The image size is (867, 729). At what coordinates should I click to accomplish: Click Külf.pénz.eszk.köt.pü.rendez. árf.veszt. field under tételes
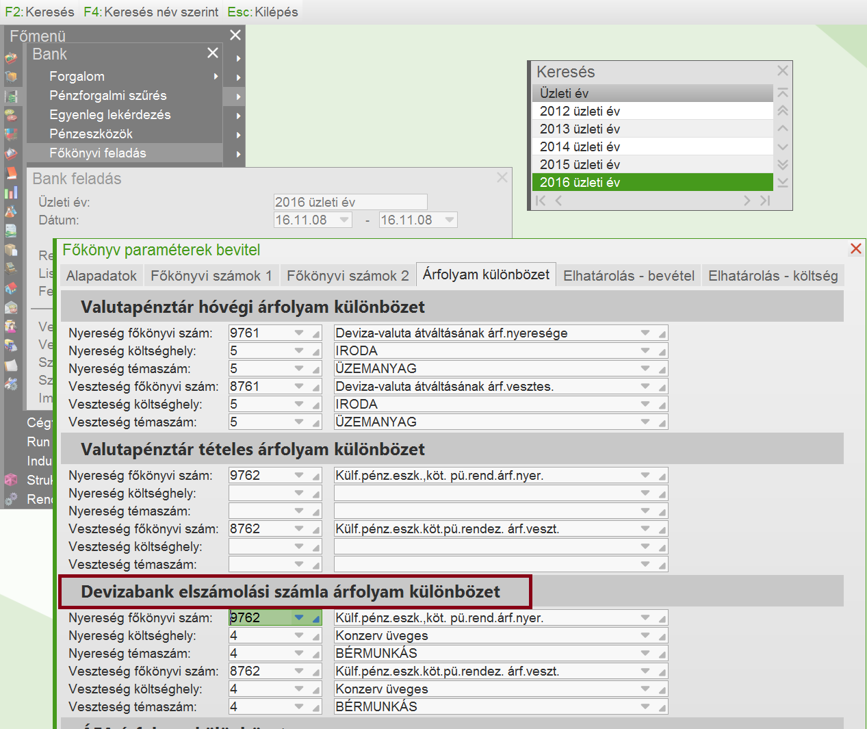[x=501, y=528]
